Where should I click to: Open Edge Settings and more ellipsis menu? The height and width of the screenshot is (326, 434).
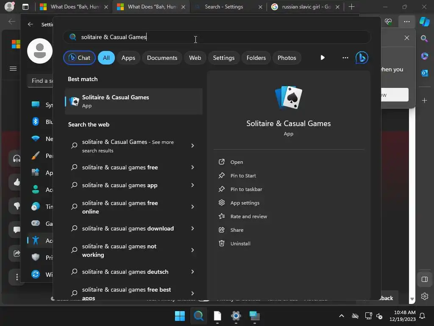(406, 21)
